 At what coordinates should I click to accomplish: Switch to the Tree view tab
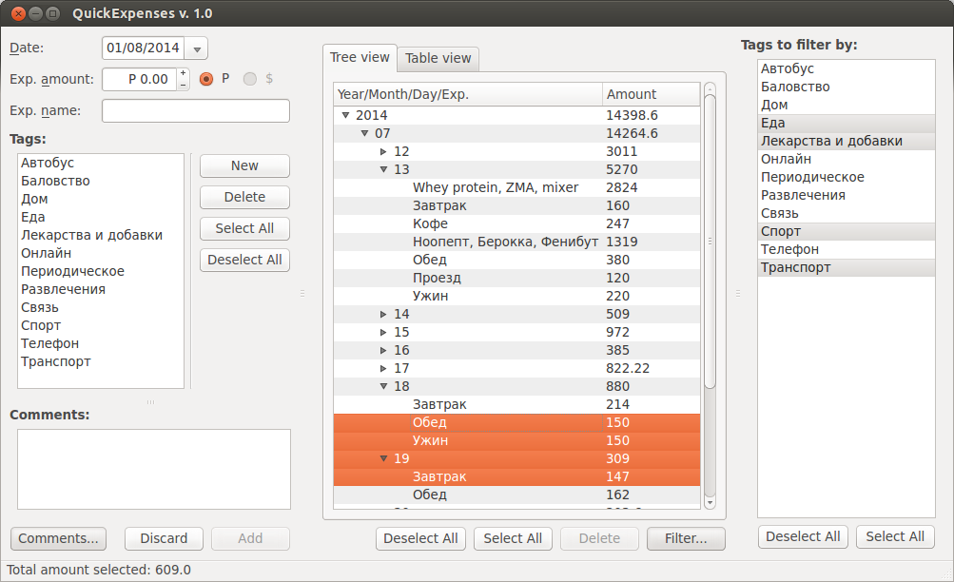[360, 57]
